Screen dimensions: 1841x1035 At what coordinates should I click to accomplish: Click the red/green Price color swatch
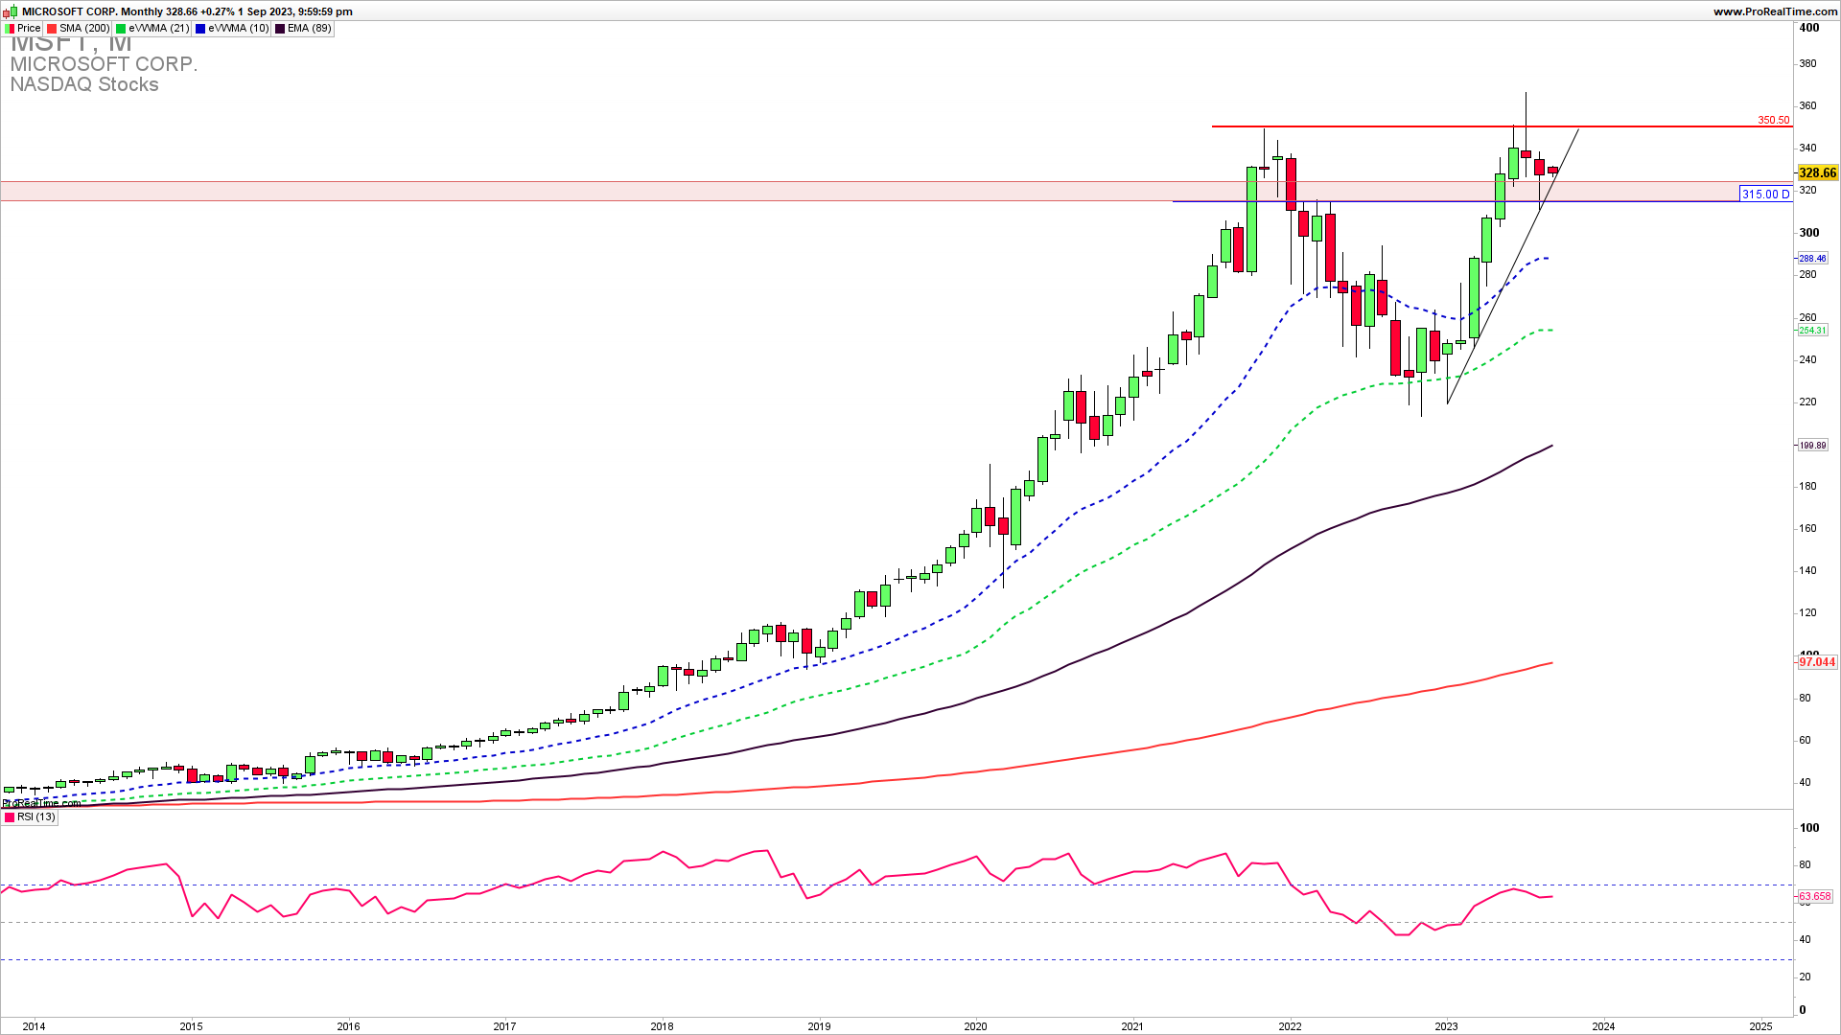(10, 29)
